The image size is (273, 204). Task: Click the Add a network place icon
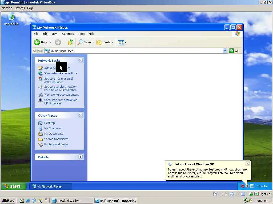41,68
